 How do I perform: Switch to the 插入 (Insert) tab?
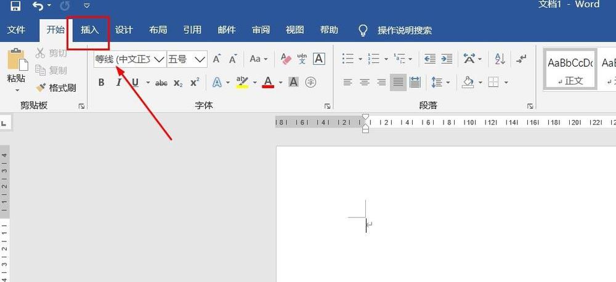point(89,30)
